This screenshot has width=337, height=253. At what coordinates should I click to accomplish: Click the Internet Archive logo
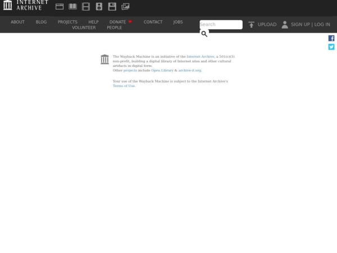tap(8, 5)
